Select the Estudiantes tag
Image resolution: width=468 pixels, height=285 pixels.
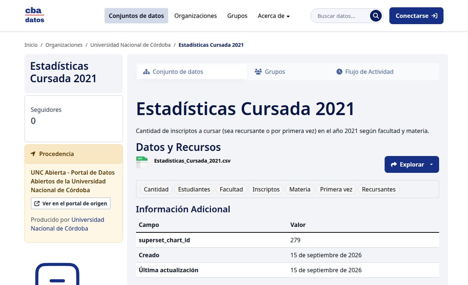[x=194, y=189]
